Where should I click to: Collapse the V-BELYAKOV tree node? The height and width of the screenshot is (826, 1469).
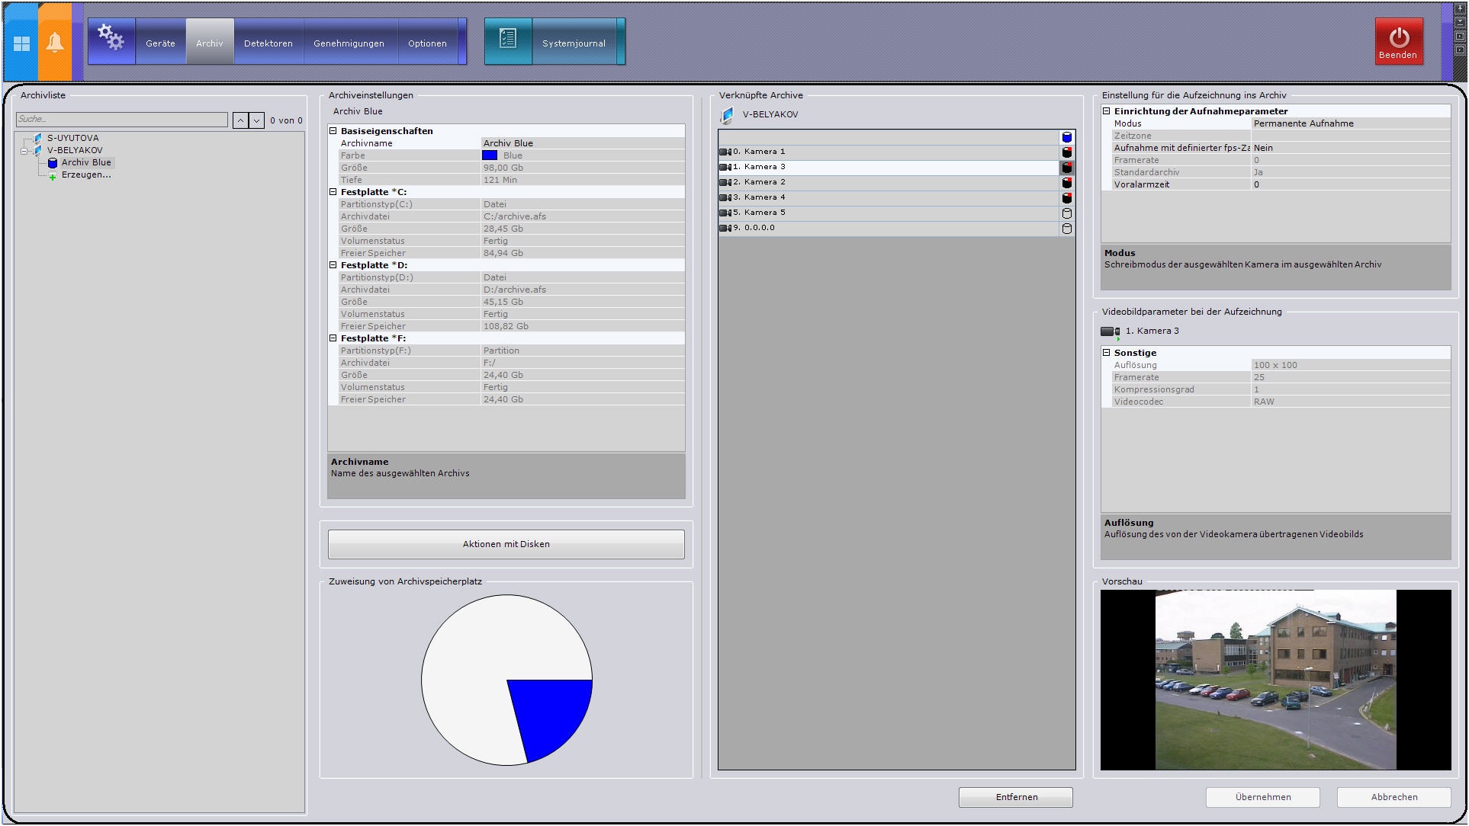tap(24, 151)
